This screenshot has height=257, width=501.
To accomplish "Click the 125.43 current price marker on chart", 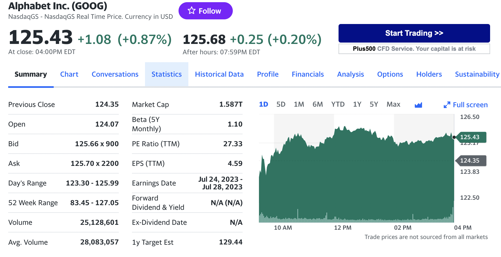I will point(471,137).
